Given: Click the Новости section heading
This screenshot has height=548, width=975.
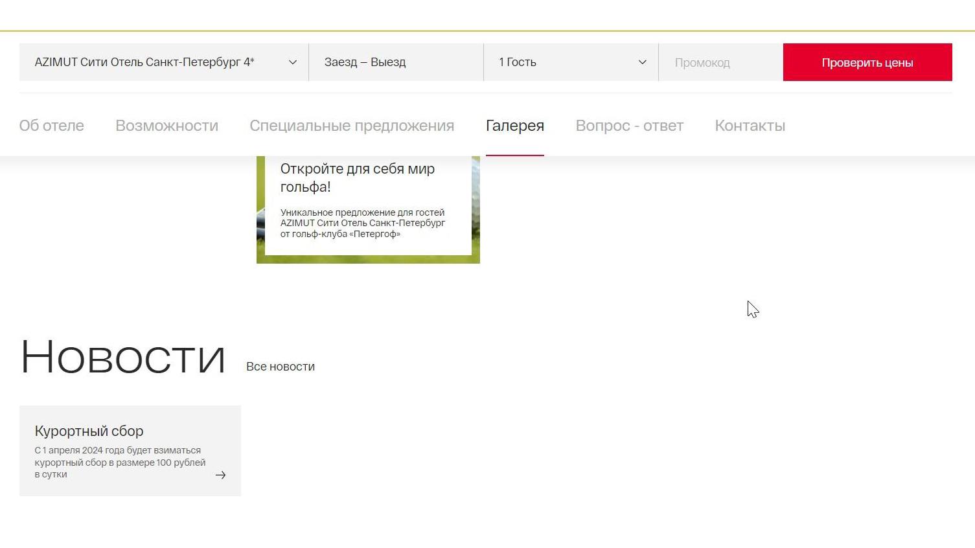Looking at the screenshot, I should [x=123, y=357].
